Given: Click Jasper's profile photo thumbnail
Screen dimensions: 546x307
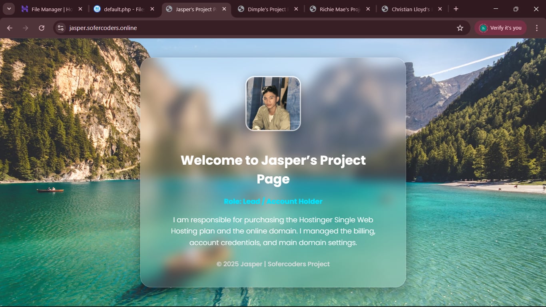Looking at the screenshot, I should click(273, 104).
